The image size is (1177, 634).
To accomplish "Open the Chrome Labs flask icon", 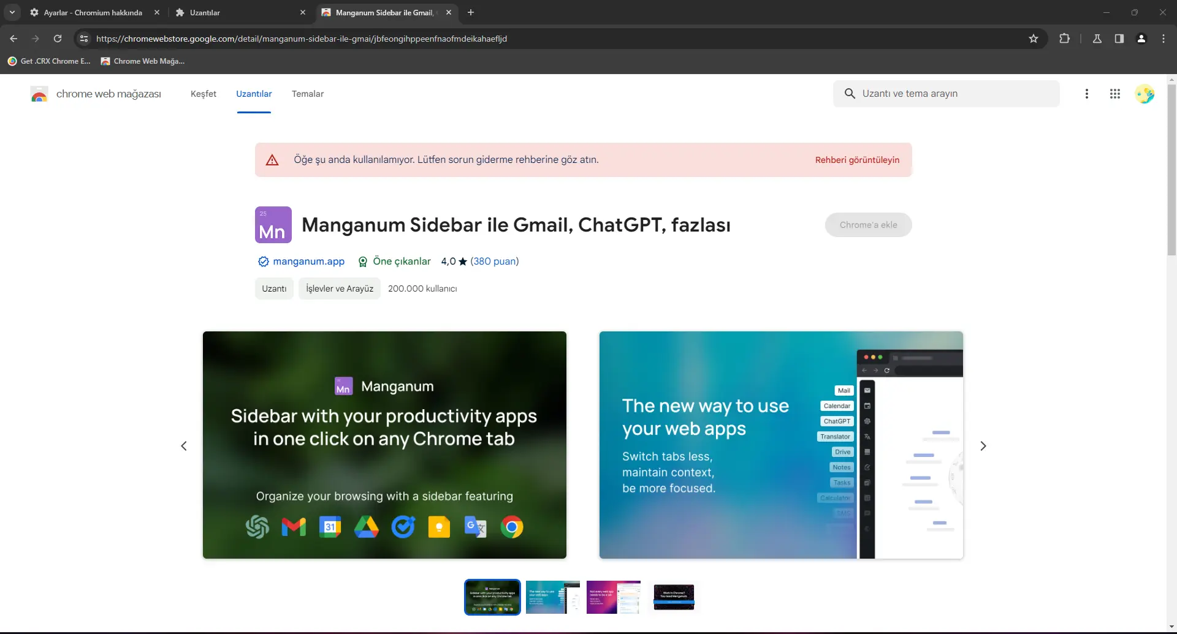I will pyautogui.click(x=1097, y=39).
